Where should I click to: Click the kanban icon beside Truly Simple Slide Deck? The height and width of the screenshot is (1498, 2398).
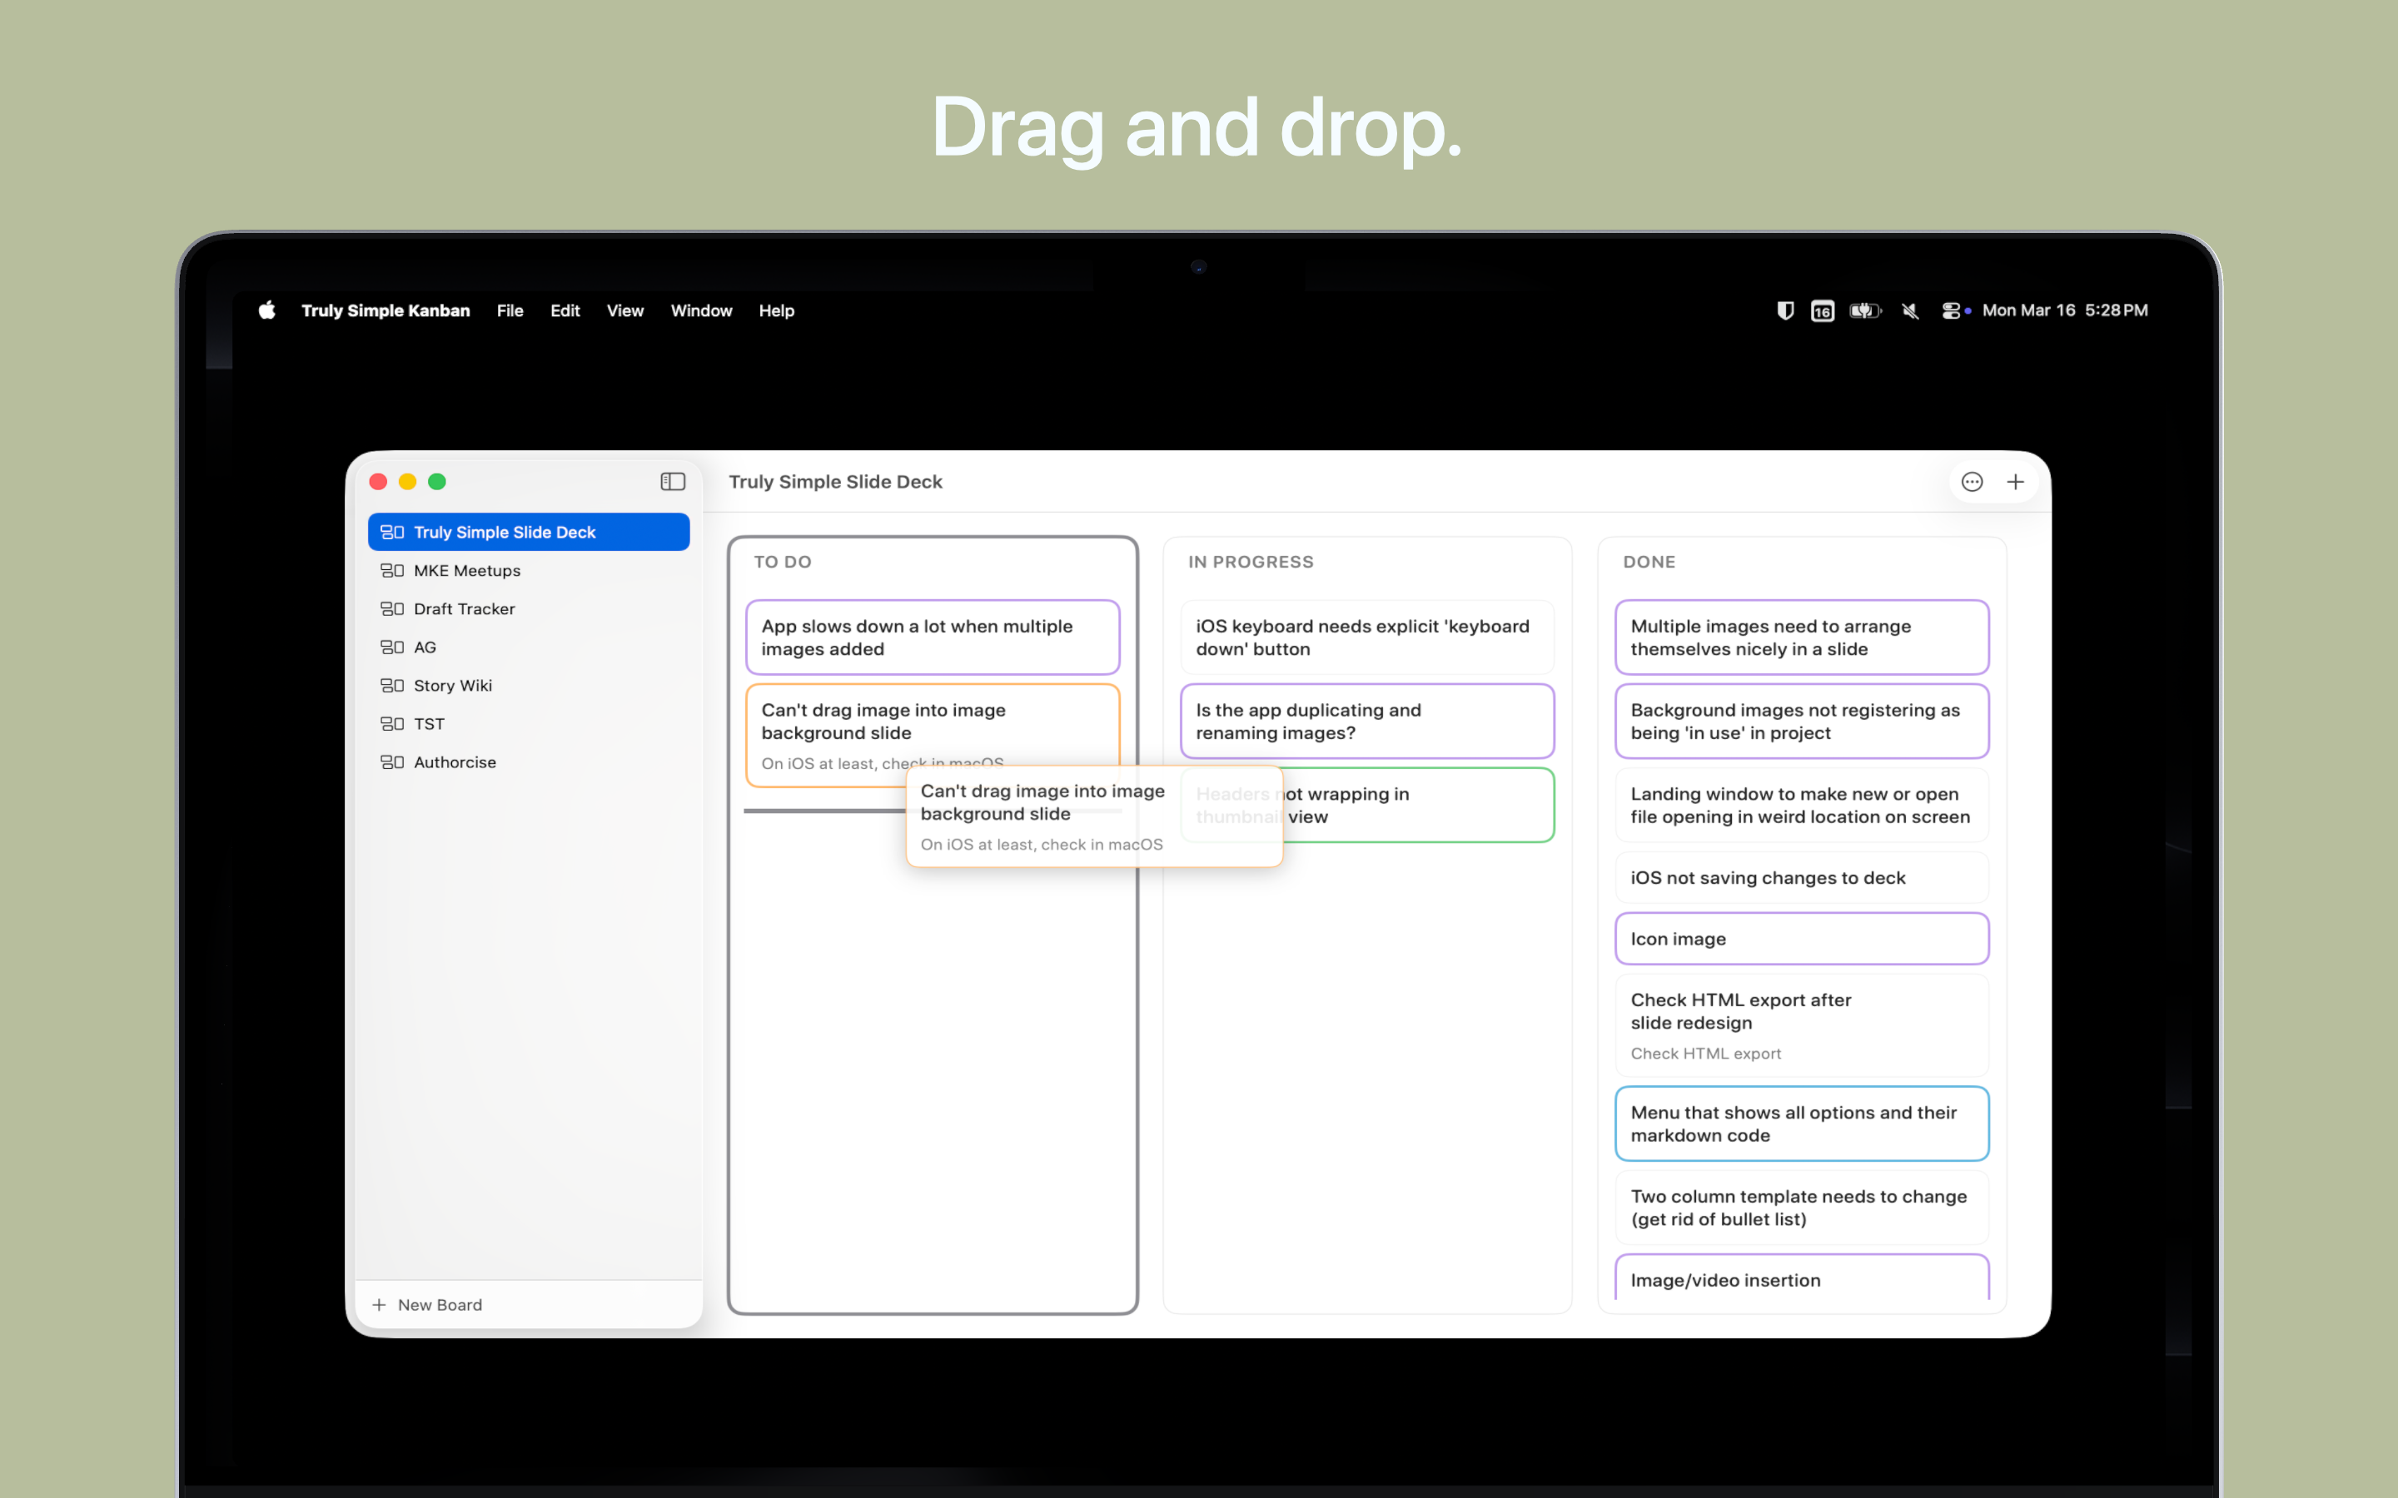coord(392,531)
